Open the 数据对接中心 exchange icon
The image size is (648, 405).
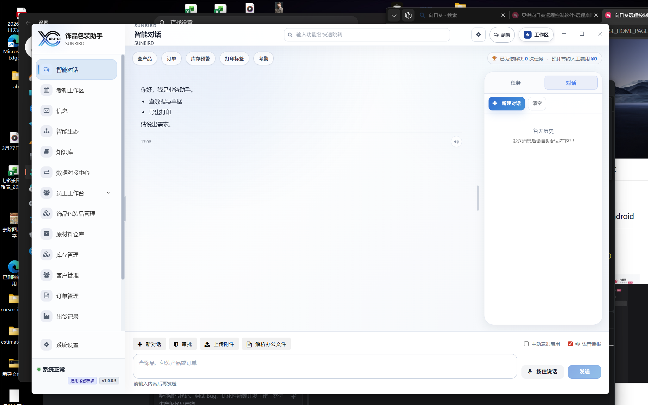click(x=47, y=172)
